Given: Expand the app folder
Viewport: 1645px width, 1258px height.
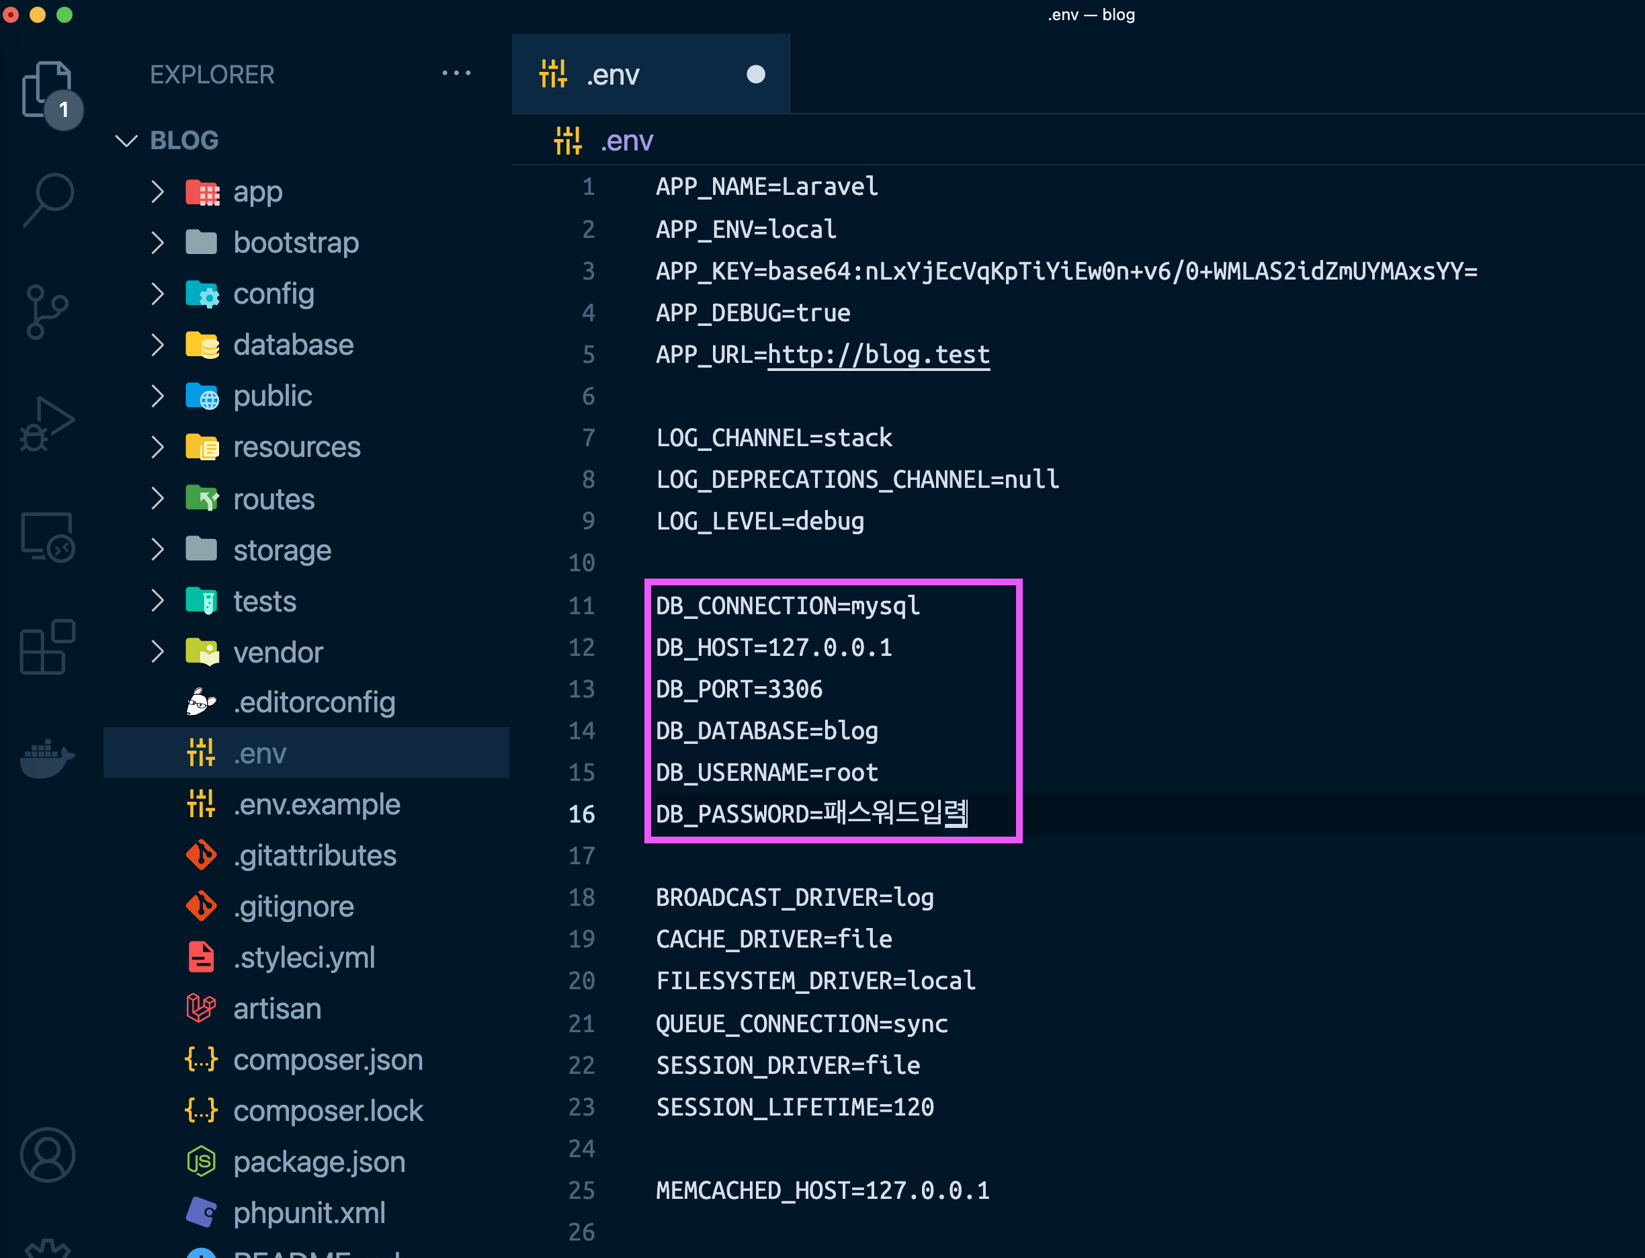Looking at the screenshot, I should [x=257, y=192].
